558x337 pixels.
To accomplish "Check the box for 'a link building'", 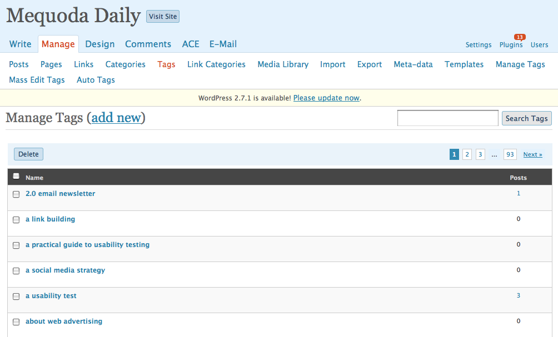I will tap(16, 220).
